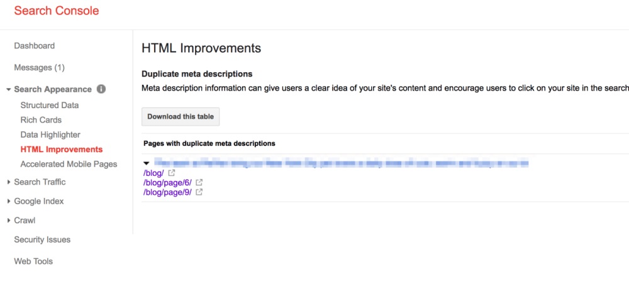Go to Rich Cards

(x=41, y=120)
